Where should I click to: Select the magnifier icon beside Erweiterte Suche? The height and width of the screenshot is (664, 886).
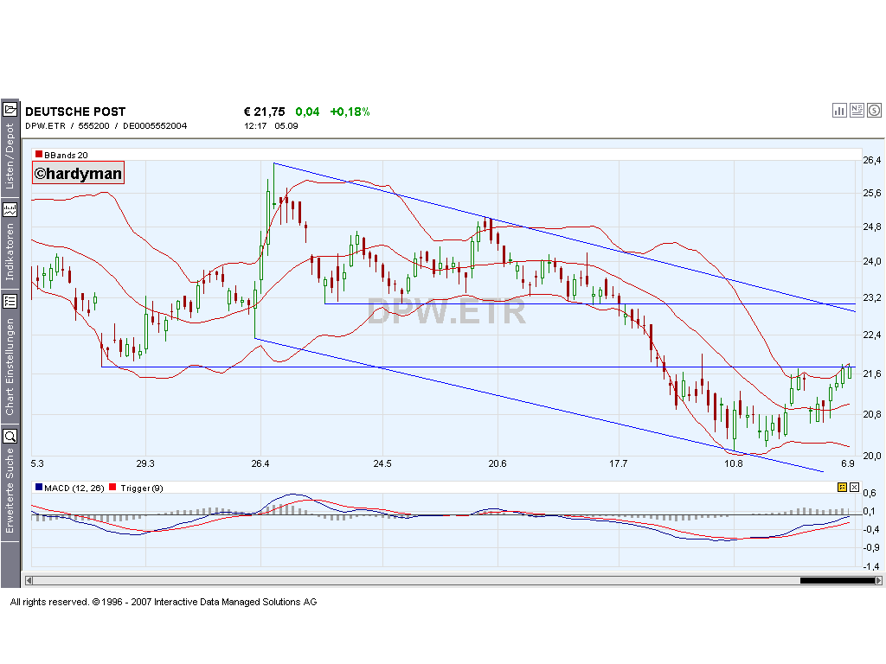coord(10,435)
